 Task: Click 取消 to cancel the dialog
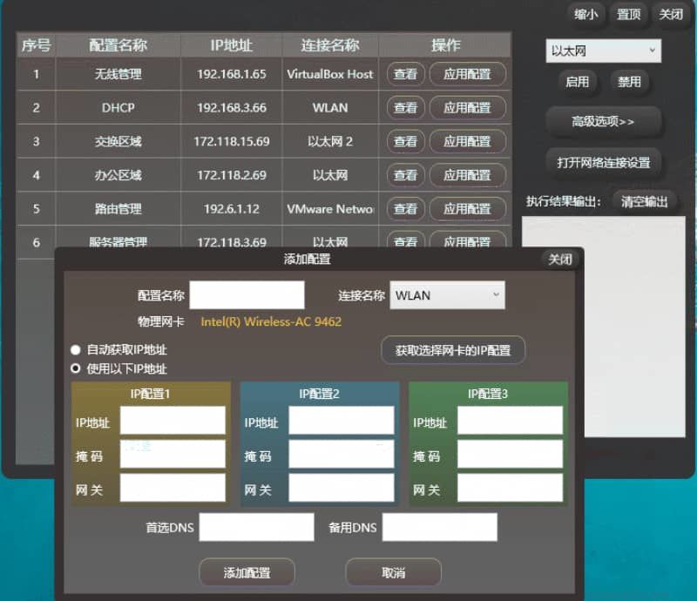(393, 572)
